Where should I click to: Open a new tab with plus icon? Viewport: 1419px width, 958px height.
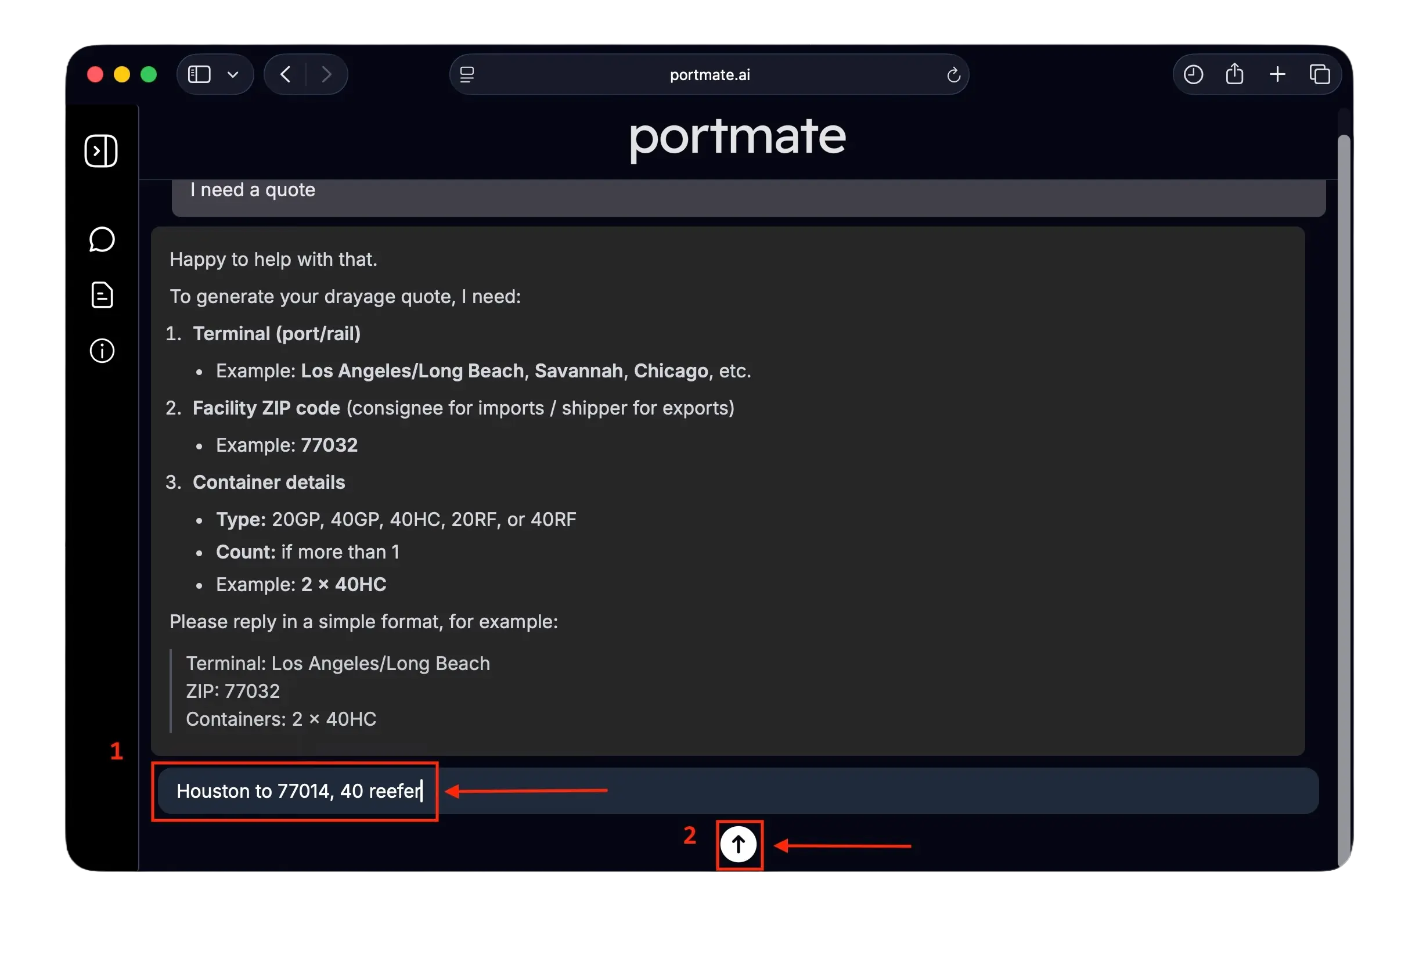pos(1277,74)
